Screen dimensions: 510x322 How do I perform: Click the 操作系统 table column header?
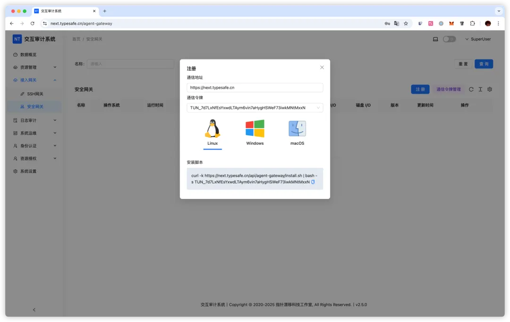(x=111, y=105)
